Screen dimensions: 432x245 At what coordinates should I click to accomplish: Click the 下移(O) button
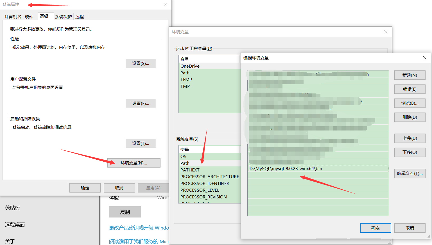410,152
